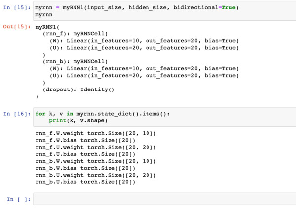Click 'rnn_f.W.bias torch.Size([20])' output
296x208 pixels.
[x=85, y=141]
